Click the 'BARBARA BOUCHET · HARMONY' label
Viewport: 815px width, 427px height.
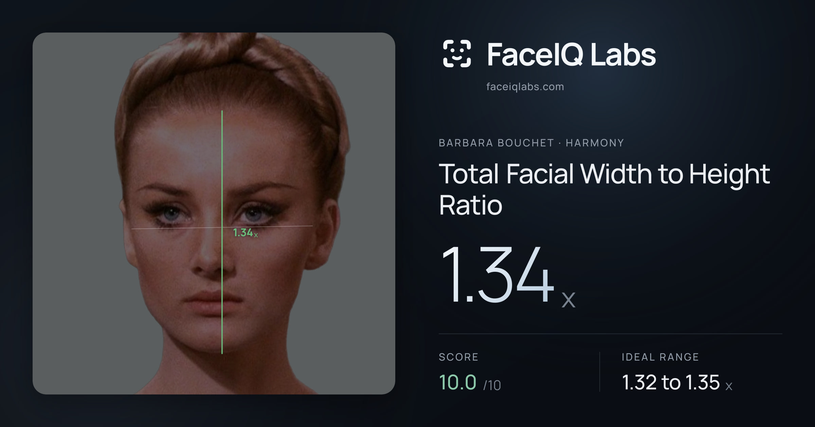coord(531,143)
